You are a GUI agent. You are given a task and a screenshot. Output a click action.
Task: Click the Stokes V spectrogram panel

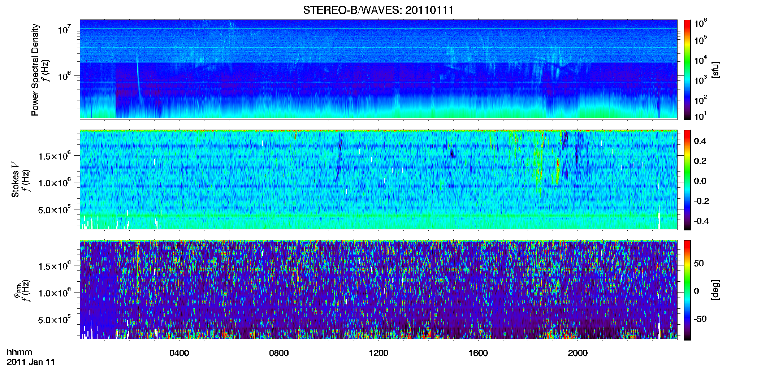[x=378, y=180]
